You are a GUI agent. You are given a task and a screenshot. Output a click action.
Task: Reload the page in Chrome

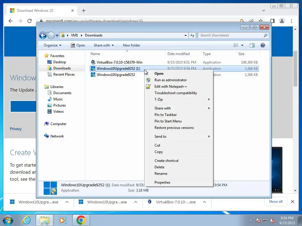coord(29,21)
